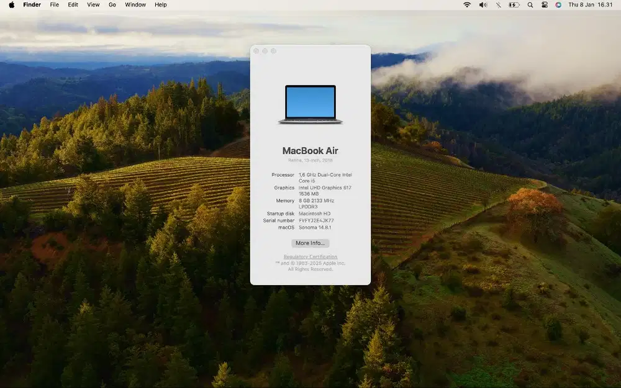Open the Finder menu
Viewport: 621px width, 388px height.
tap(31, 4)
